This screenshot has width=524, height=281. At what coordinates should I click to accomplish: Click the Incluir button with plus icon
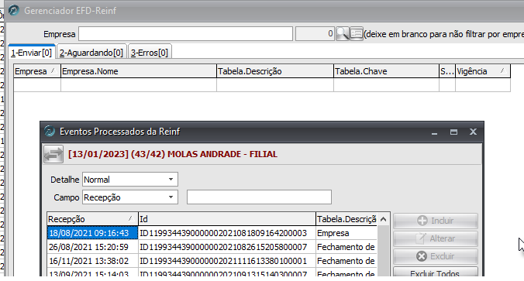tap(436, 221)
